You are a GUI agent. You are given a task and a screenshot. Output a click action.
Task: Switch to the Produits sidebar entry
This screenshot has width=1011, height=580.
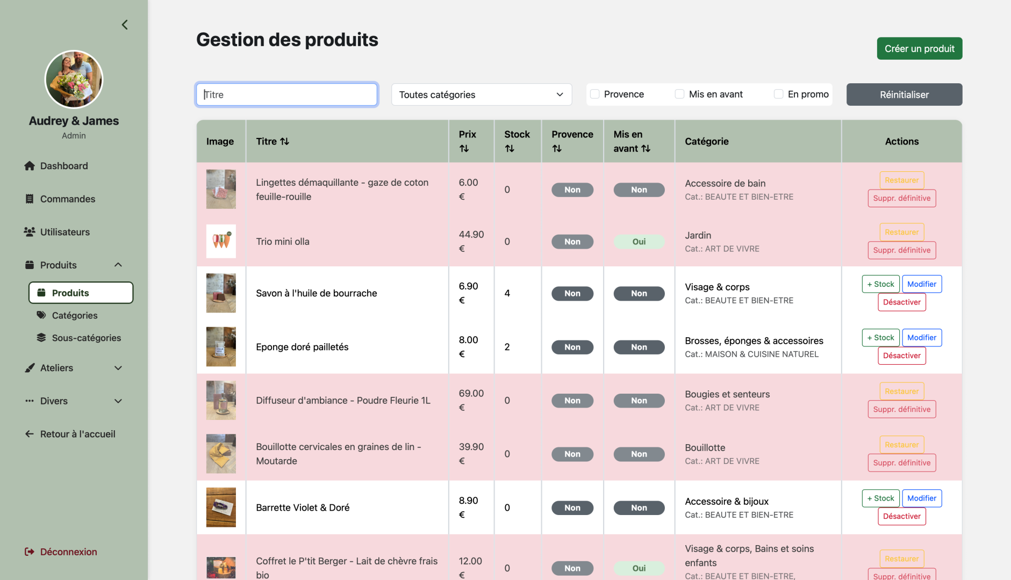pyautogui.click(x=80, y=293)
